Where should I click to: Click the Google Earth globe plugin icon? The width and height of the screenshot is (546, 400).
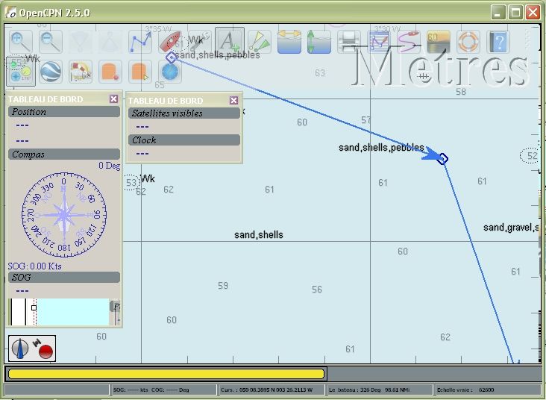click(x=51, y=72)
